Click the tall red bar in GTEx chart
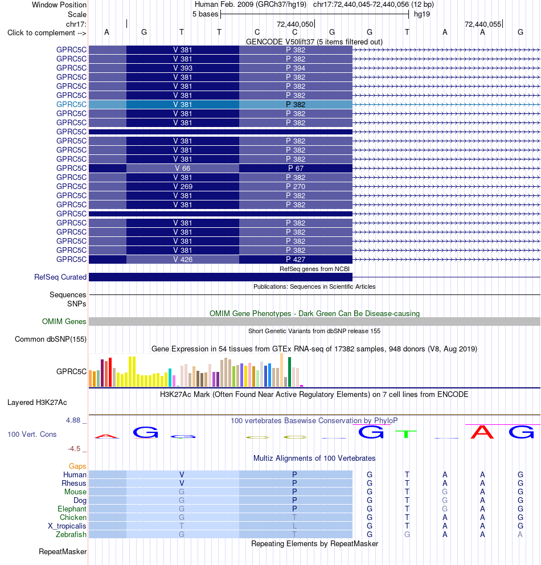 point(110,372)
